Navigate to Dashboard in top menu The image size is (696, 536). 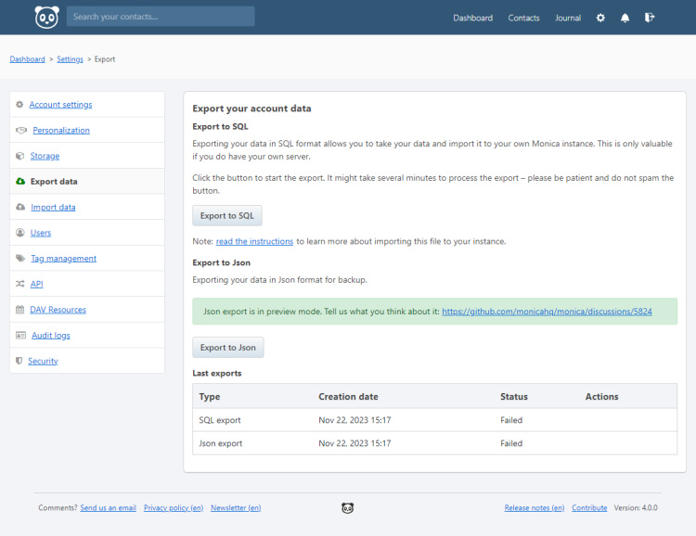(472, 18)
